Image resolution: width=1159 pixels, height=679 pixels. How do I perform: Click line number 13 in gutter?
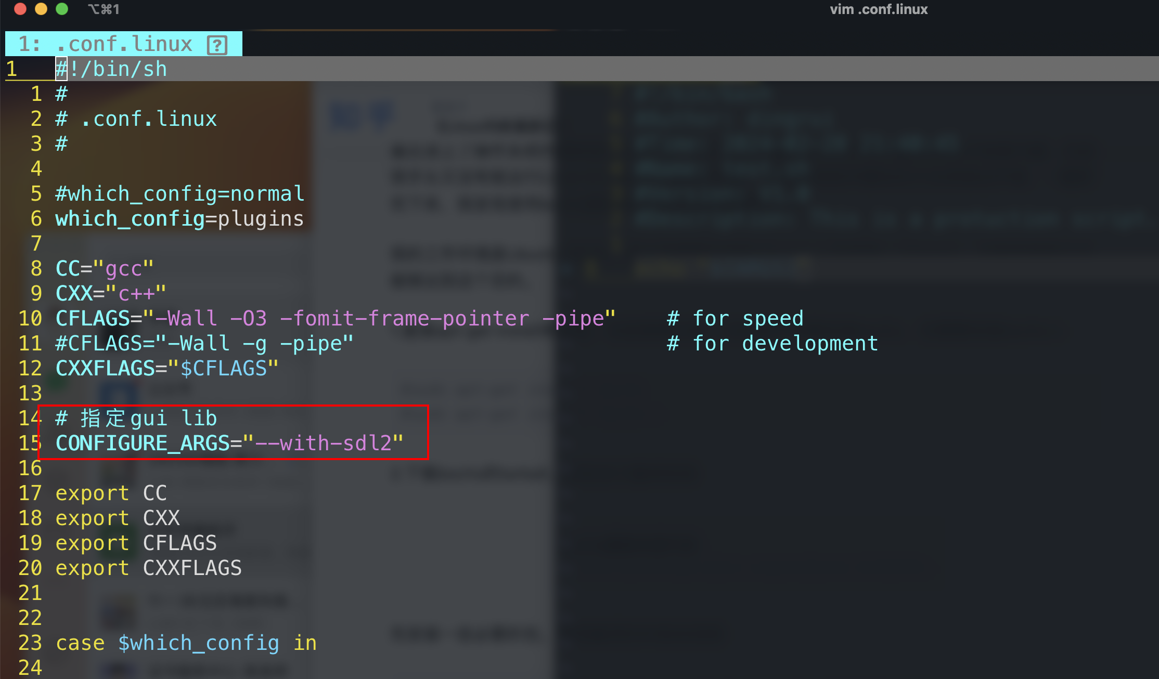click(x=30, y=394)
